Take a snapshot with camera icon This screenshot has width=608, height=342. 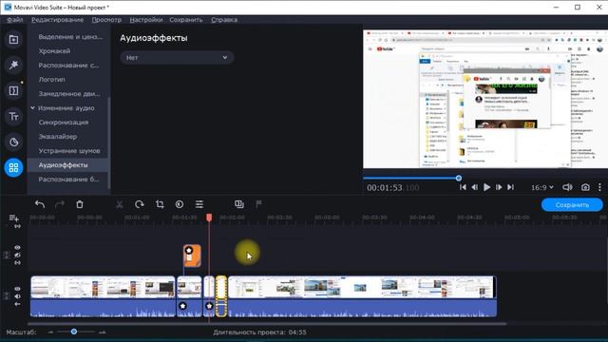[x=585, y=187]
